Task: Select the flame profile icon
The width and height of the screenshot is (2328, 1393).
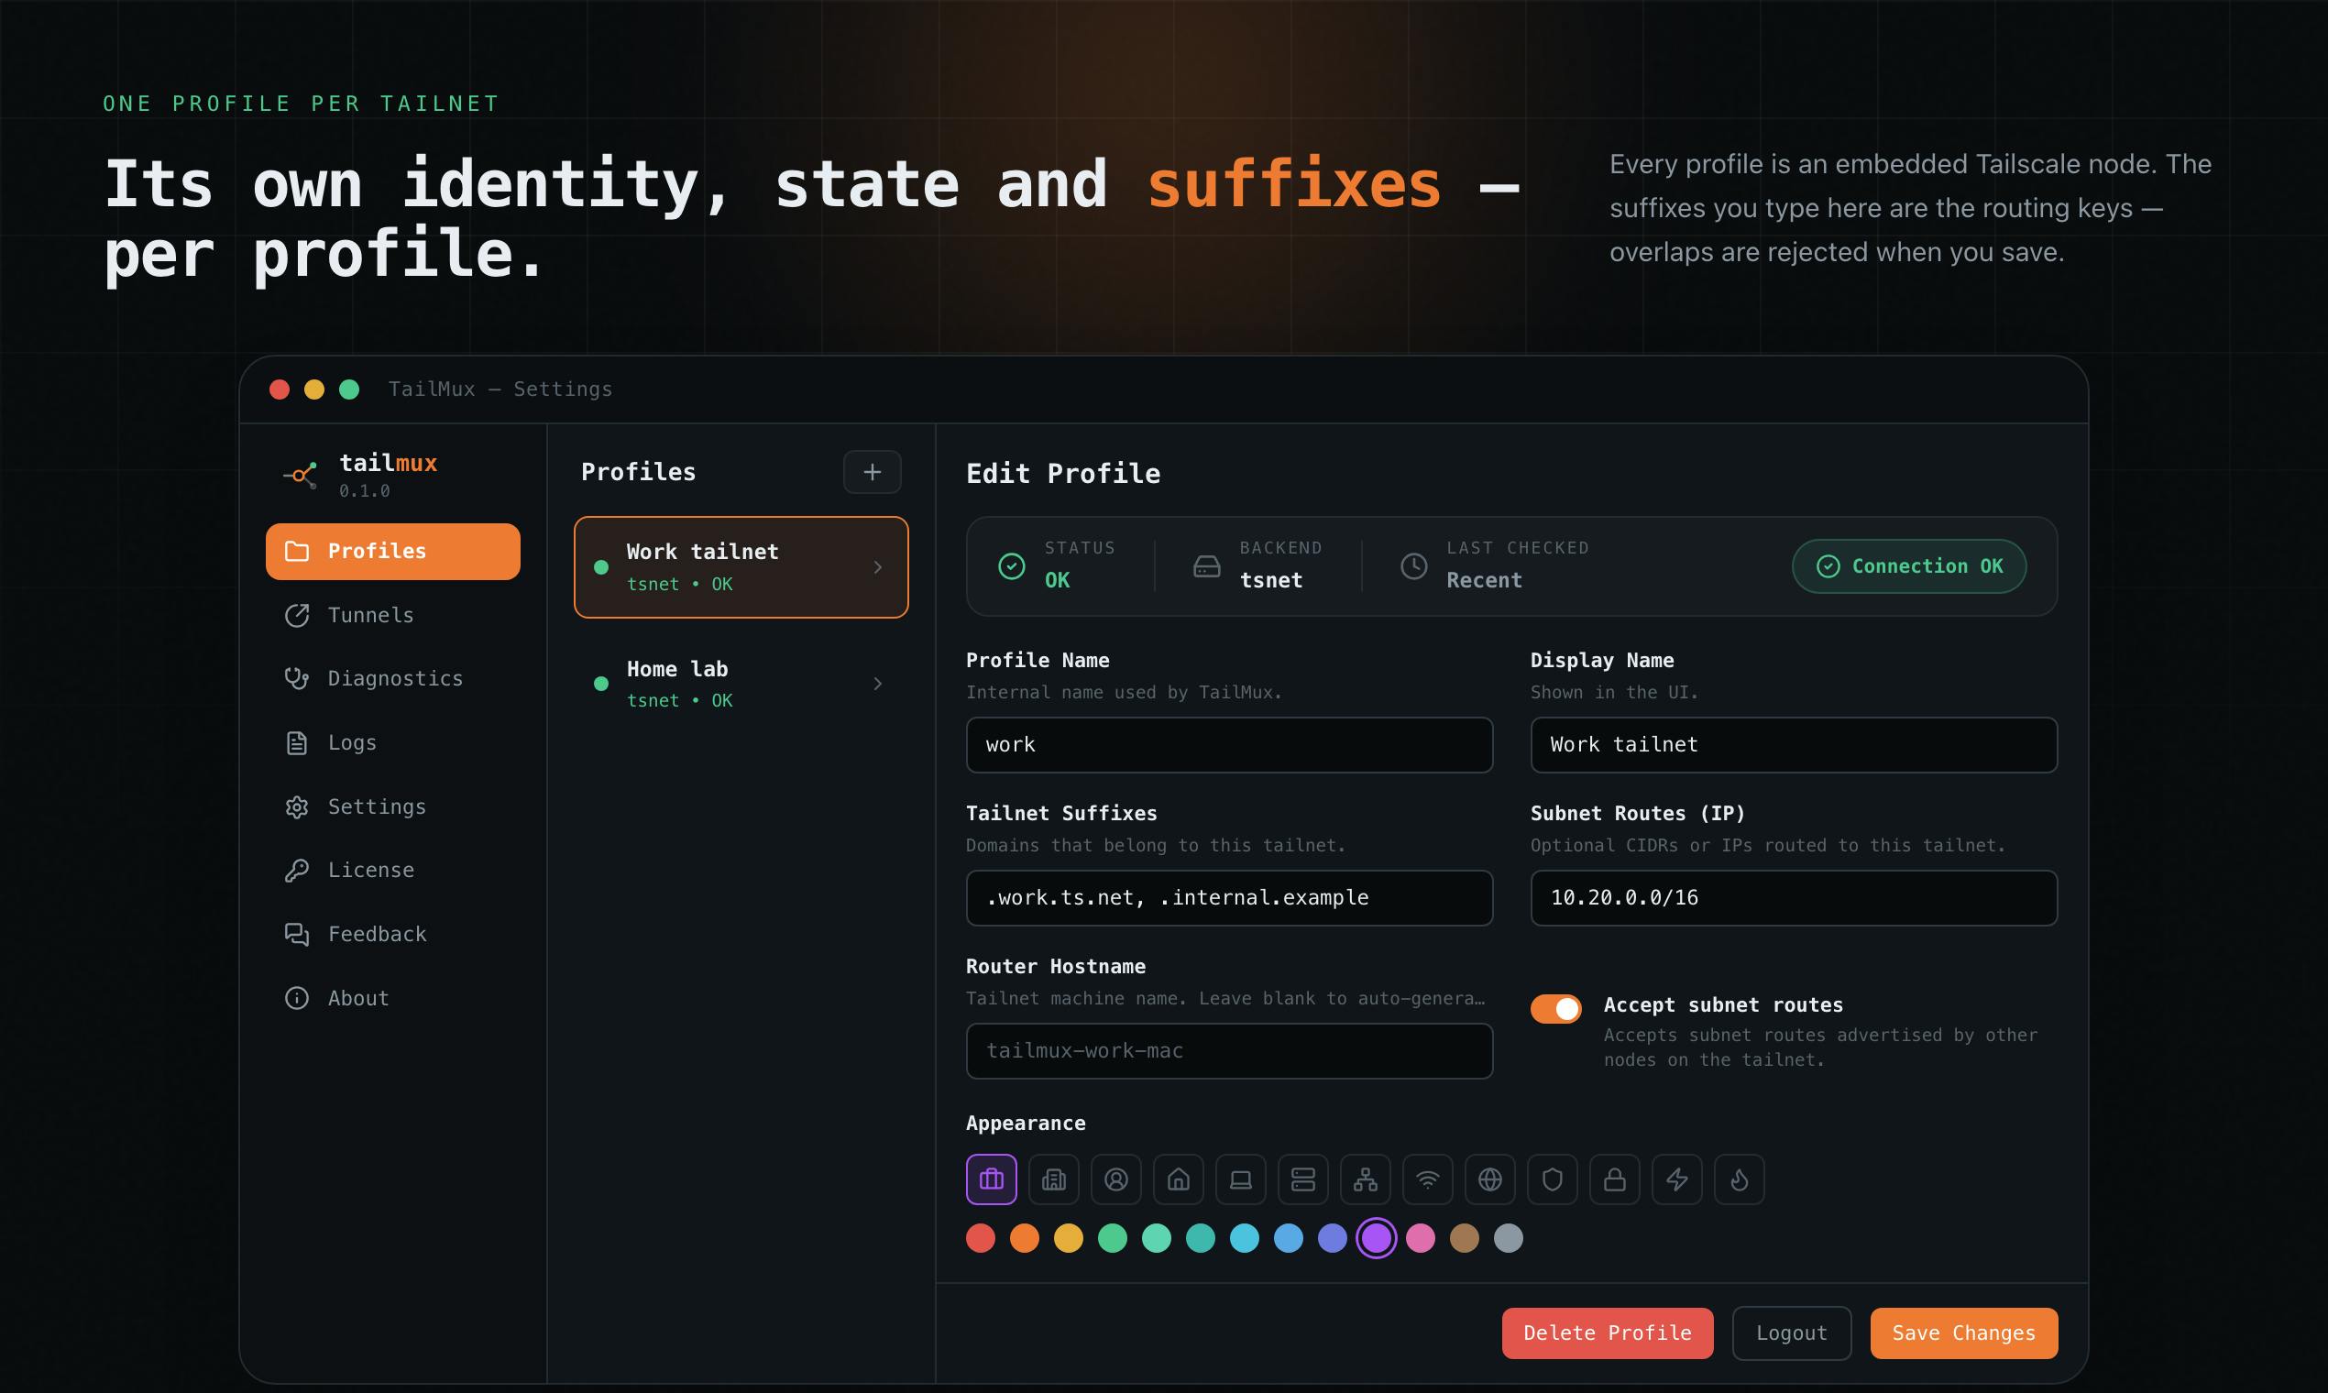Action: [1739, 1179]
